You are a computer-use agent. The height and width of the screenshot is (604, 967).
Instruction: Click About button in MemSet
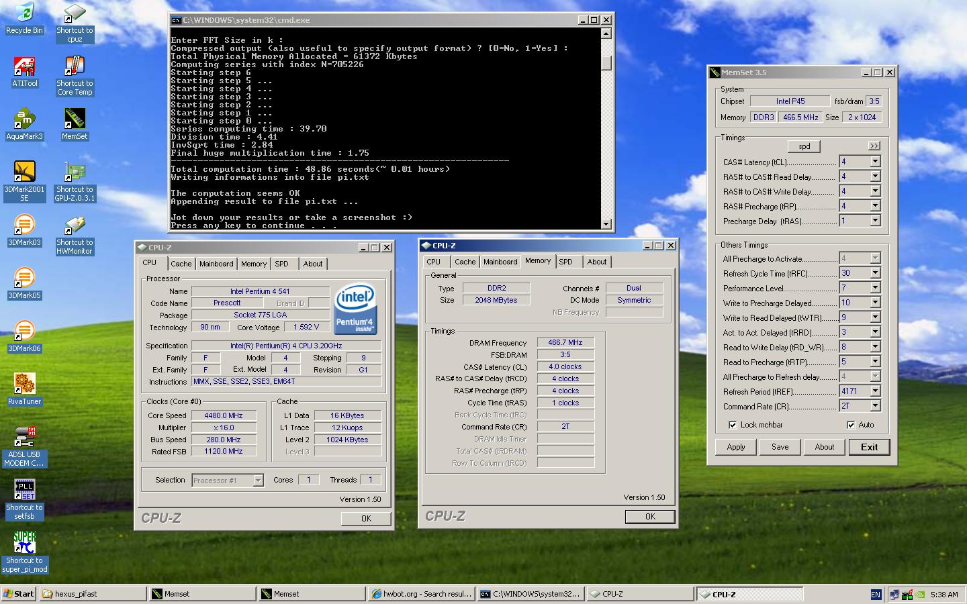click(x=825, y=447)
